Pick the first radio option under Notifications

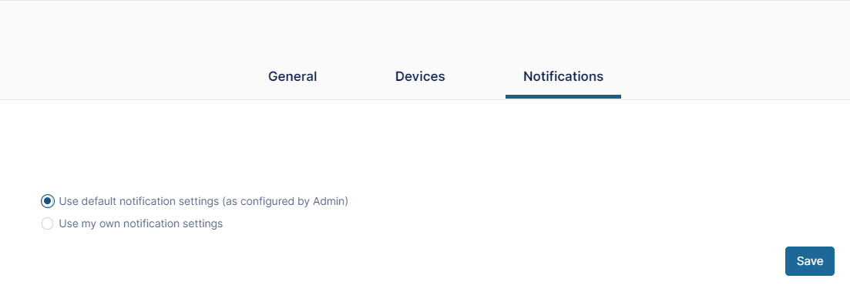[x=48, y=201]
